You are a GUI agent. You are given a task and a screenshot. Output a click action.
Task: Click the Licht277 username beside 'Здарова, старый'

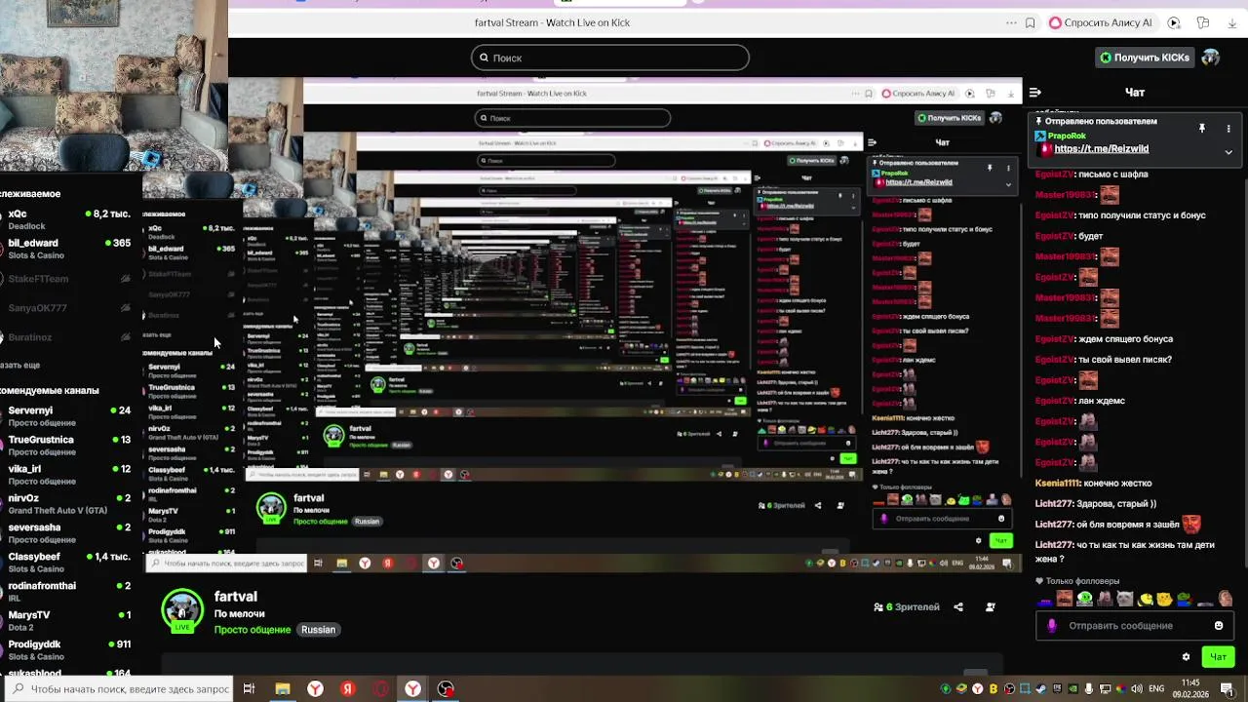1053,504
